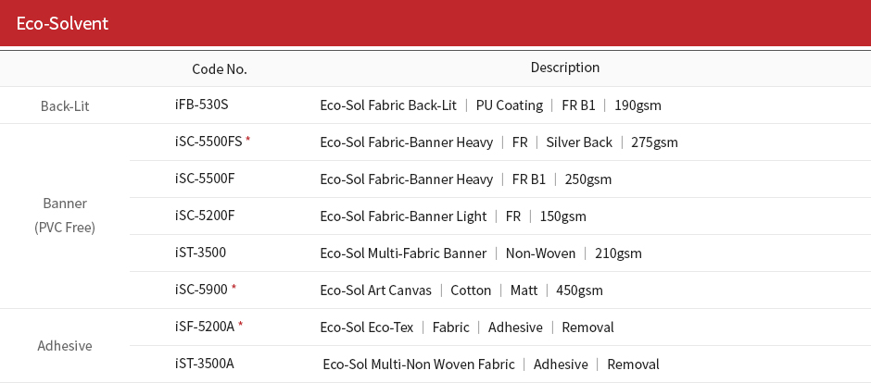Viewport: 871px width, 383px height.
Task: Click product code iST-3500A
Action: (204, 363)
